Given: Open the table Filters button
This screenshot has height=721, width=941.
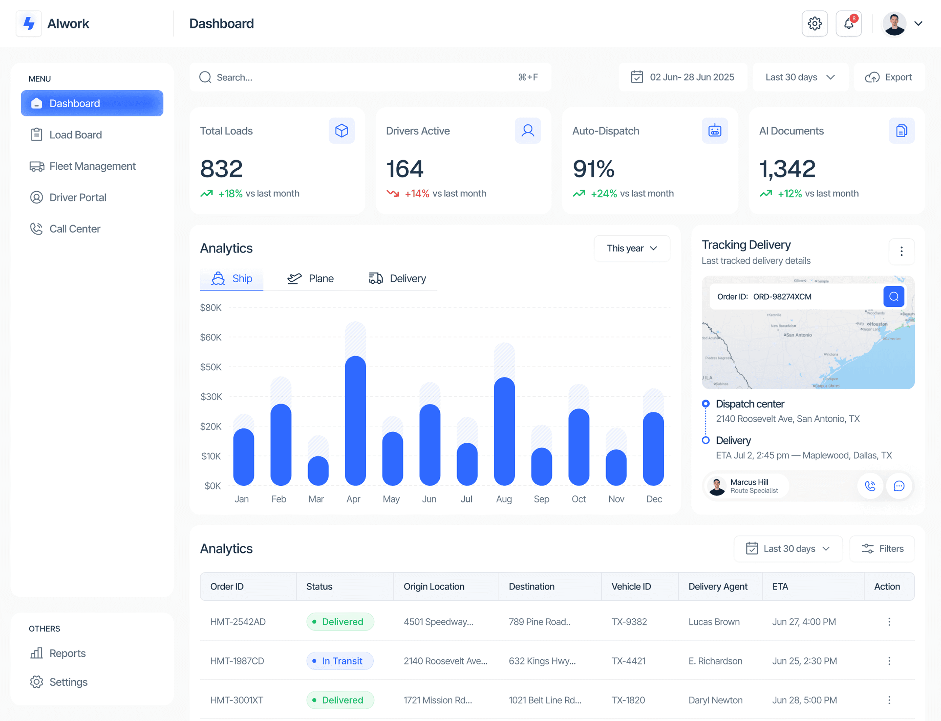Looking at the screenshot, I should point(882,549).
